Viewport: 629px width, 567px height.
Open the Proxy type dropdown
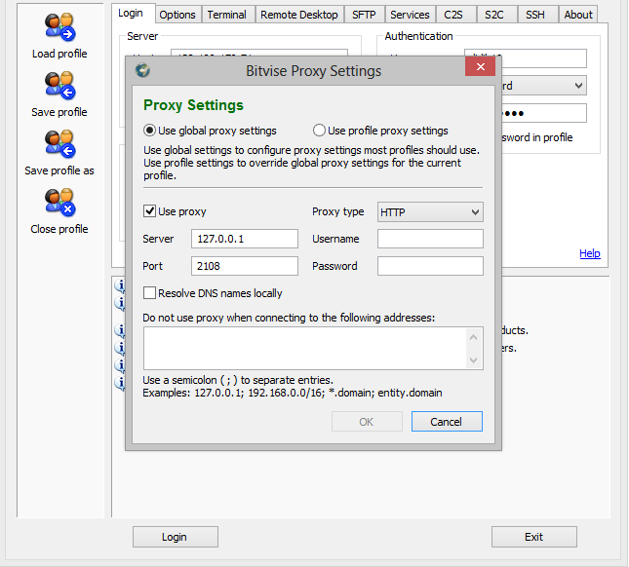(x=430, y=212)
